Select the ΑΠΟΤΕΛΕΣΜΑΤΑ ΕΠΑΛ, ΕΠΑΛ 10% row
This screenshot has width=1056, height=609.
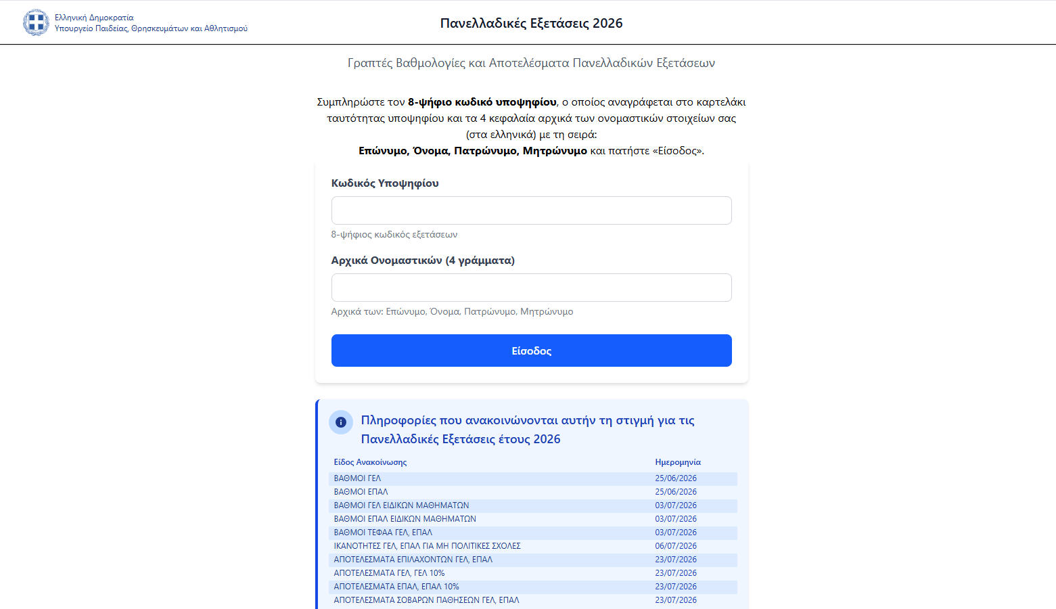(533, 587)
